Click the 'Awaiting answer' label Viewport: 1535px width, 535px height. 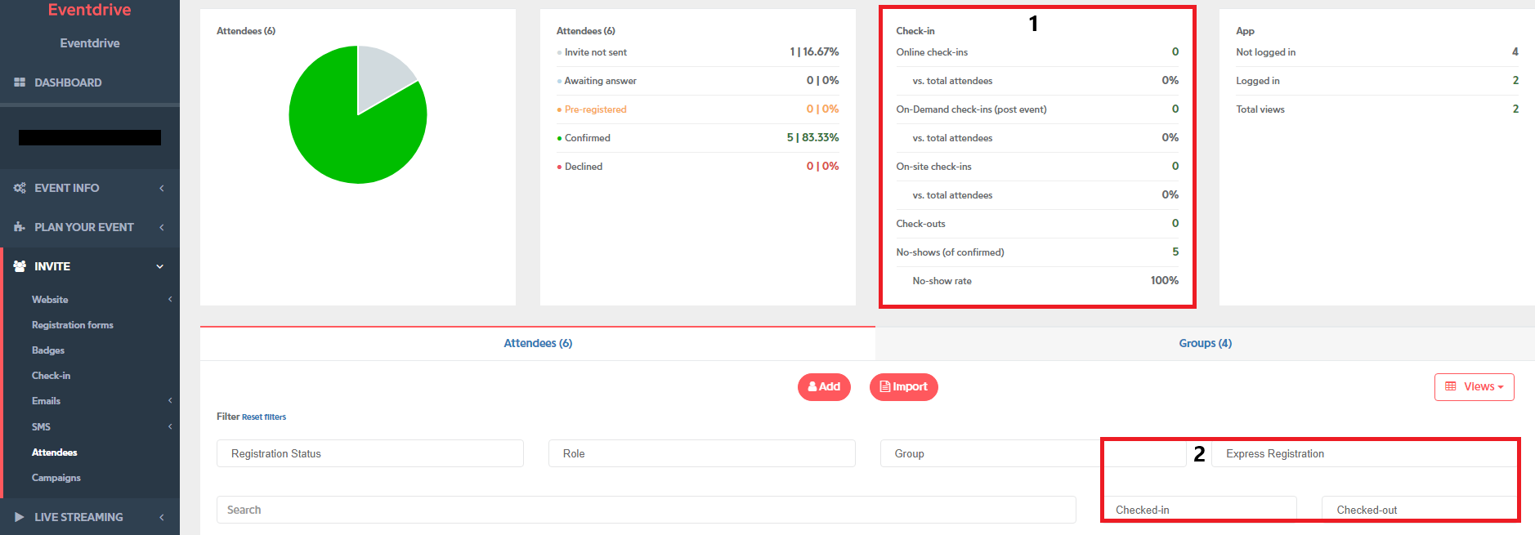pos(601,81)
